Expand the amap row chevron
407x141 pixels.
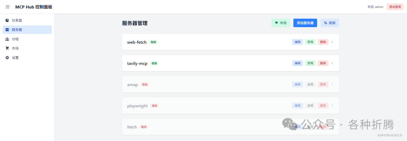(332, 84)
